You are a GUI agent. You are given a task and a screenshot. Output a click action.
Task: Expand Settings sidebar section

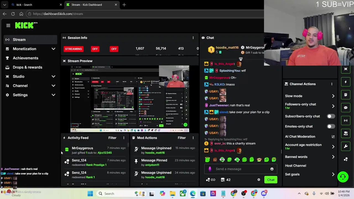point(53,95)
